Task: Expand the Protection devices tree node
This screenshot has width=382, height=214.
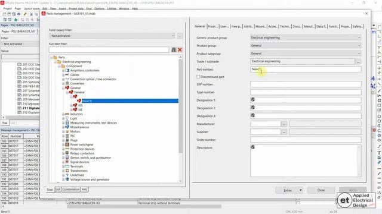Action: click(x=63, y=149)
